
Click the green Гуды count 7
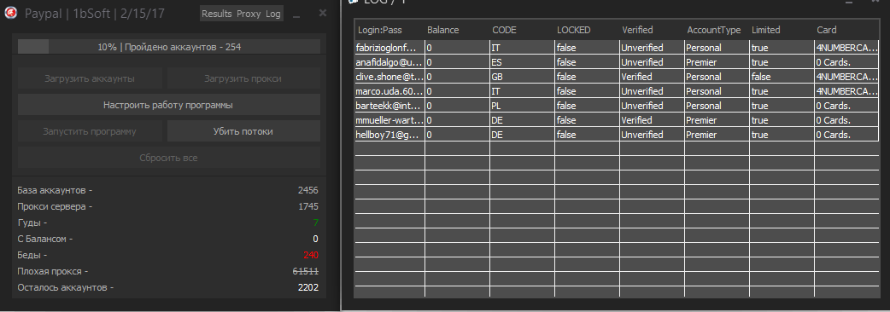click(x=315, y=222)
